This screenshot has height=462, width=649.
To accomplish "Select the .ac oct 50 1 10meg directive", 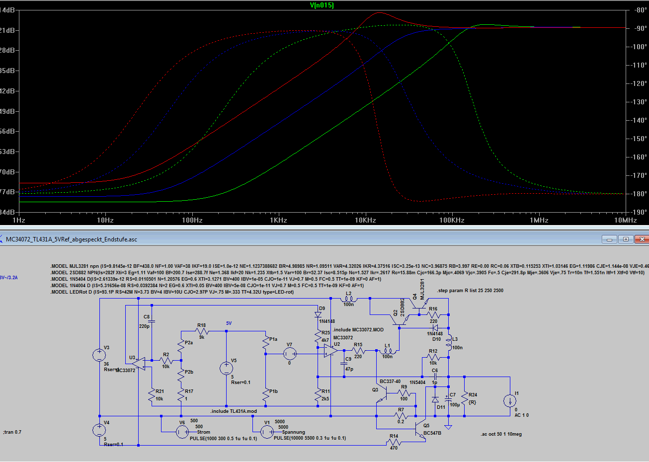I will coord(501,434).
